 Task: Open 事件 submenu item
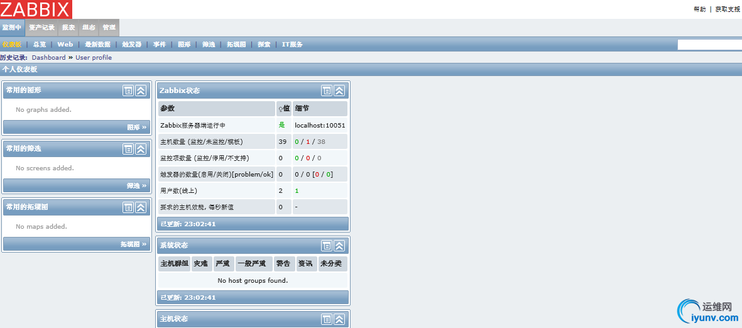tap(160, 45)
